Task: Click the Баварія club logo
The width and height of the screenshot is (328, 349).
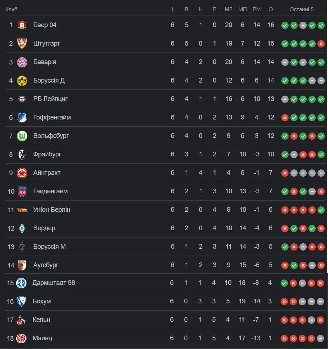Action: point(22,62)
